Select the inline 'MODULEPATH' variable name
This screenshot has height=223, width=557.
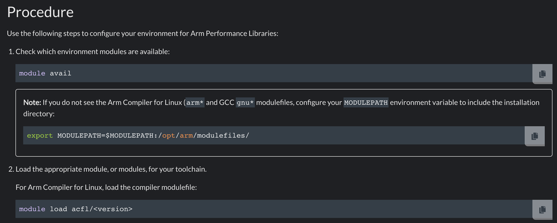[x=366, y=103]
